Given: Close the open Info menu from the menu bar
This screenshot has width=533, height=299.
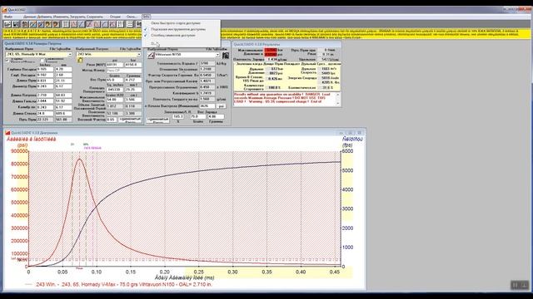Looking at the screenshot, I should click(x=146, y=17).
